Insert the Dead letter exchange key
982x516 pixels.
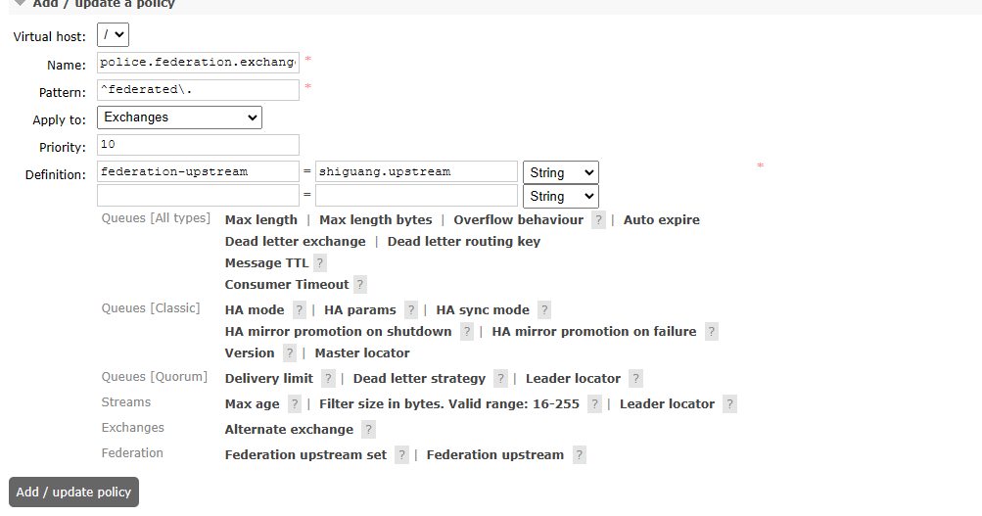(x=295, y=242)
